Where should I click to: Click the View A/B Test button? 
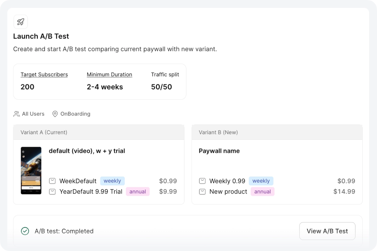coord(327,231)
